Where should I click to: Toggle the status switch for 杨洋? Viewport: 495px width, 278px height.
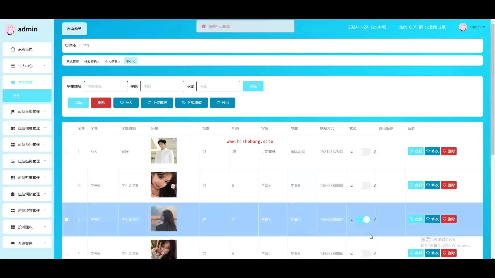(363, 152)
